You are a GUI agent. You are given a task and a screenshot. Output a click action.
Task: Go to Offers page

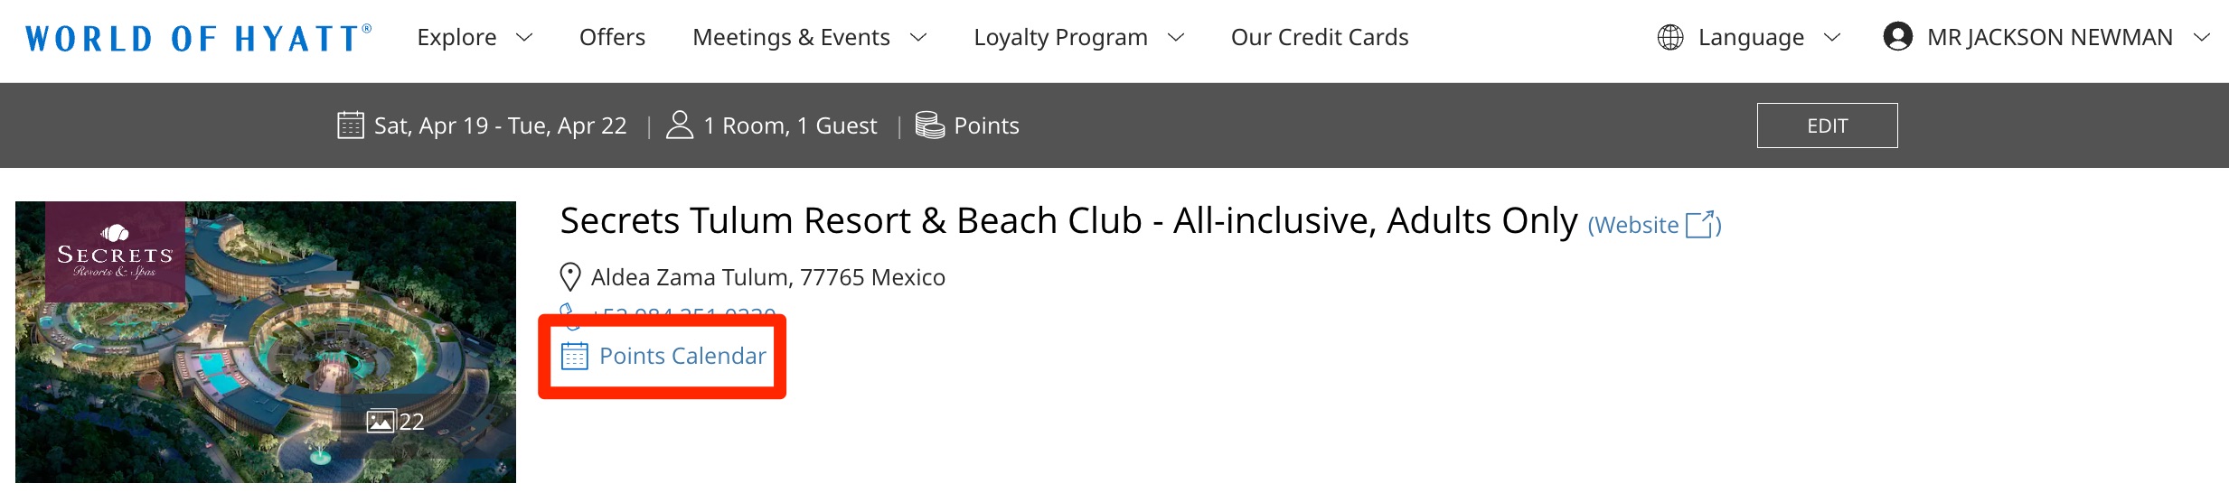click(612, 38)
